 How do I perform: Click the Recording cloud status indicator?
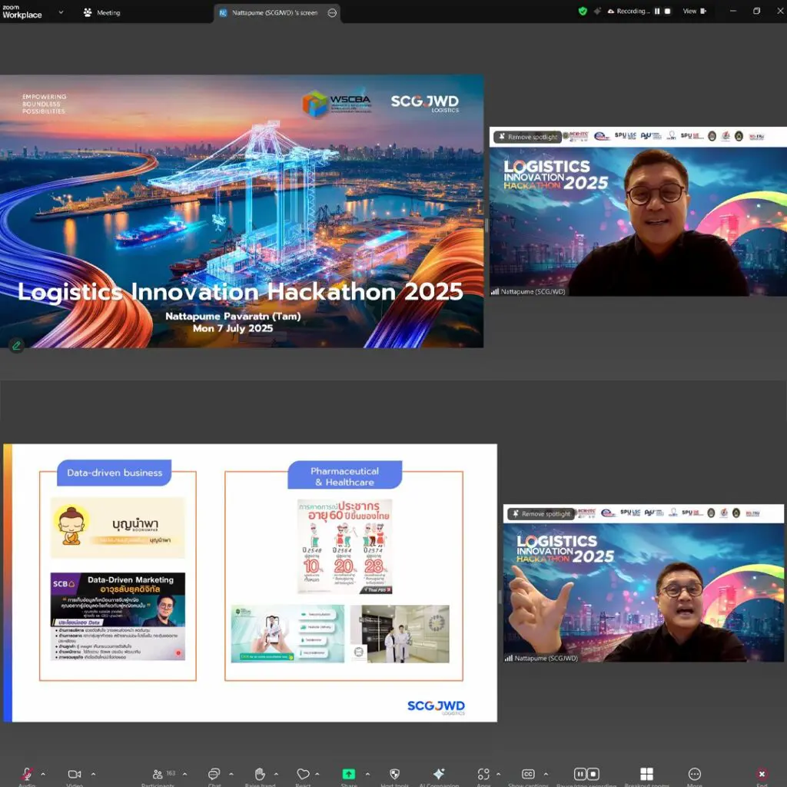coord(629,11)
